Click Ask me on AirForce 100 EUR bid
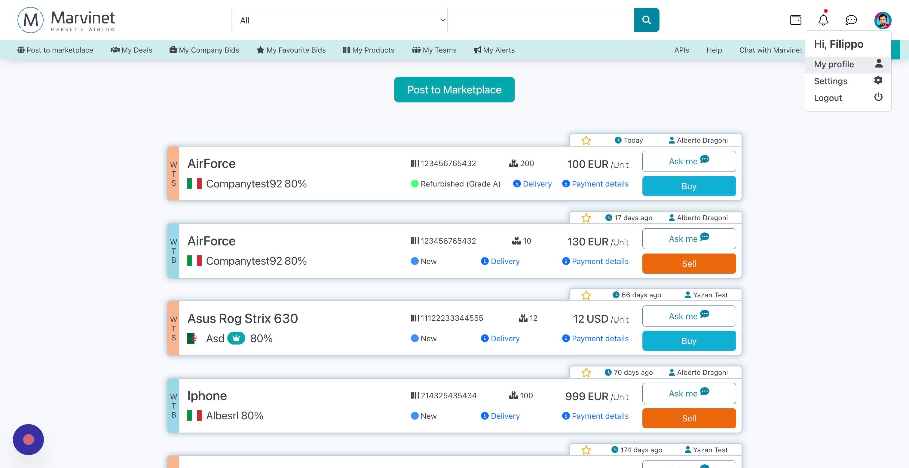909x468 pixels. [x=689, y=161]
